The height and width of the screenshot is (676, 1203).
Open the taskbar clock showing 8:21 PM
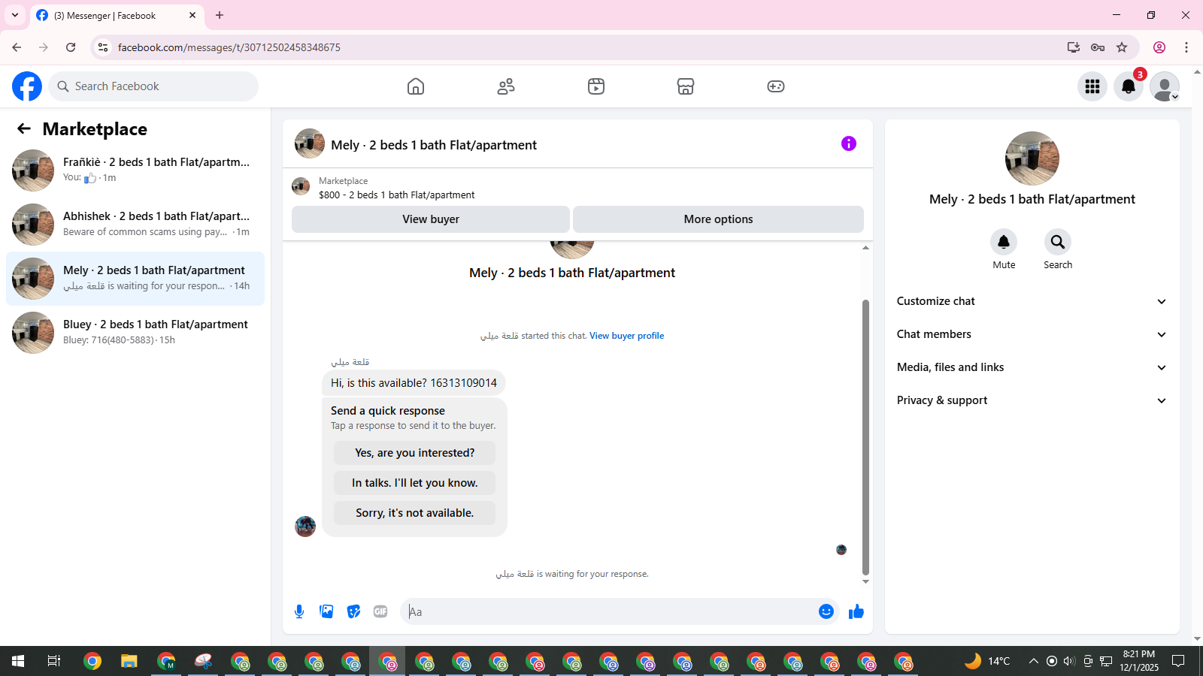pyautogui.click(x=1139, y=661)
